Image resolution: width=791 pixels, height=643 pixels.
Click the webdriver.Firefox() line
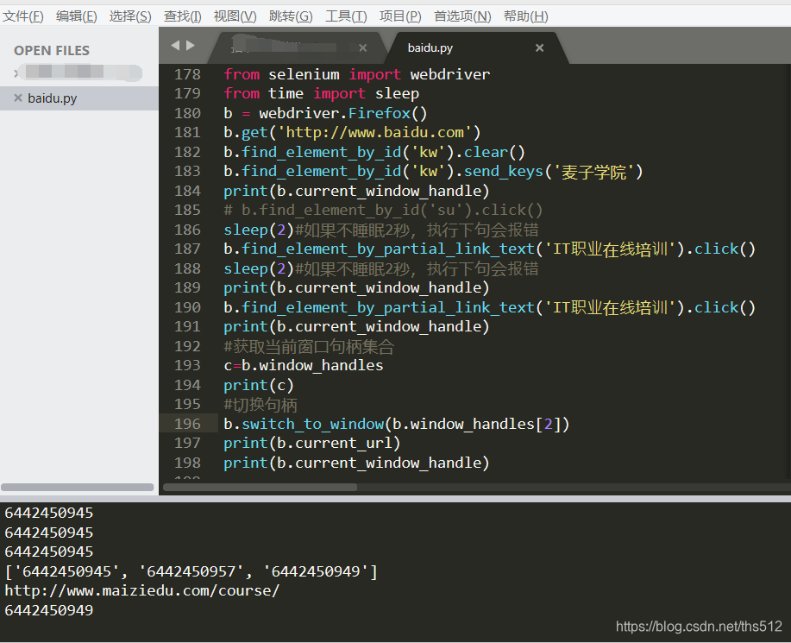325,113
